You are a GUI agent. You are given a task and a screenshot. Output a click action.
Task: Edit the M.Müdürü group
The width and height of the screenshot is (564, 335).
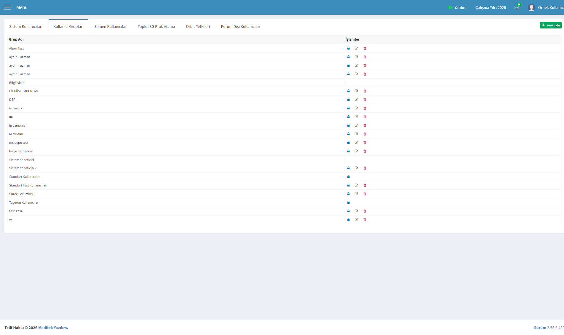tap(357, 134)
